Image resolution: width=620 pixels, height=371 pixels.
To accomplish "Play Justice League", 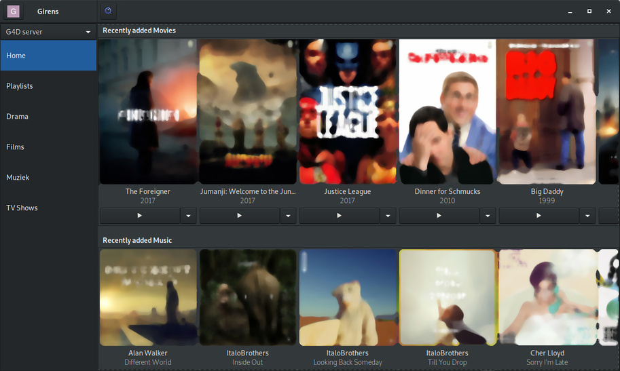I will (339, 216).
